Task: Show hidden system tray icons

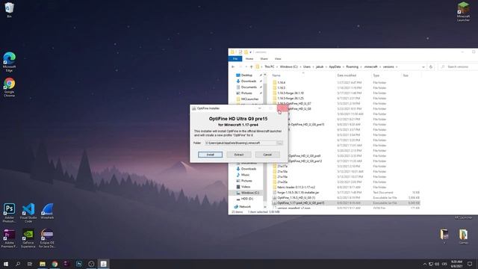Action: (x=425, y=264)
